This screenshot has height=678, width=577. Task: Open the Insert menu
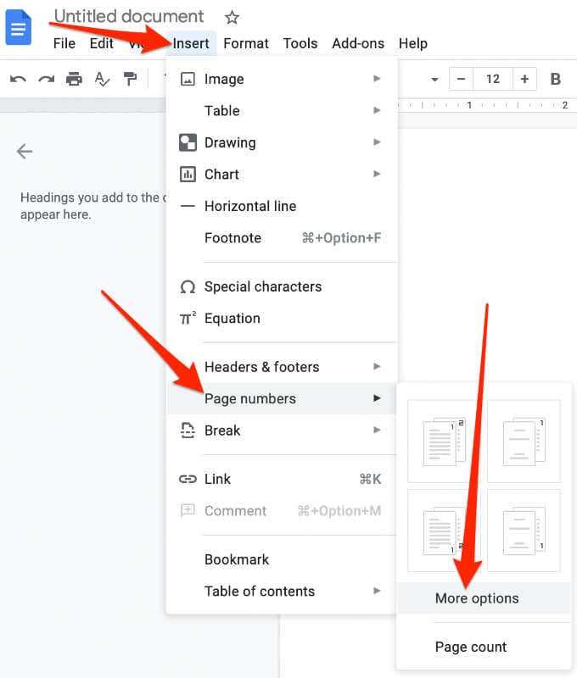pyautogui.click(x=190, y=43)
